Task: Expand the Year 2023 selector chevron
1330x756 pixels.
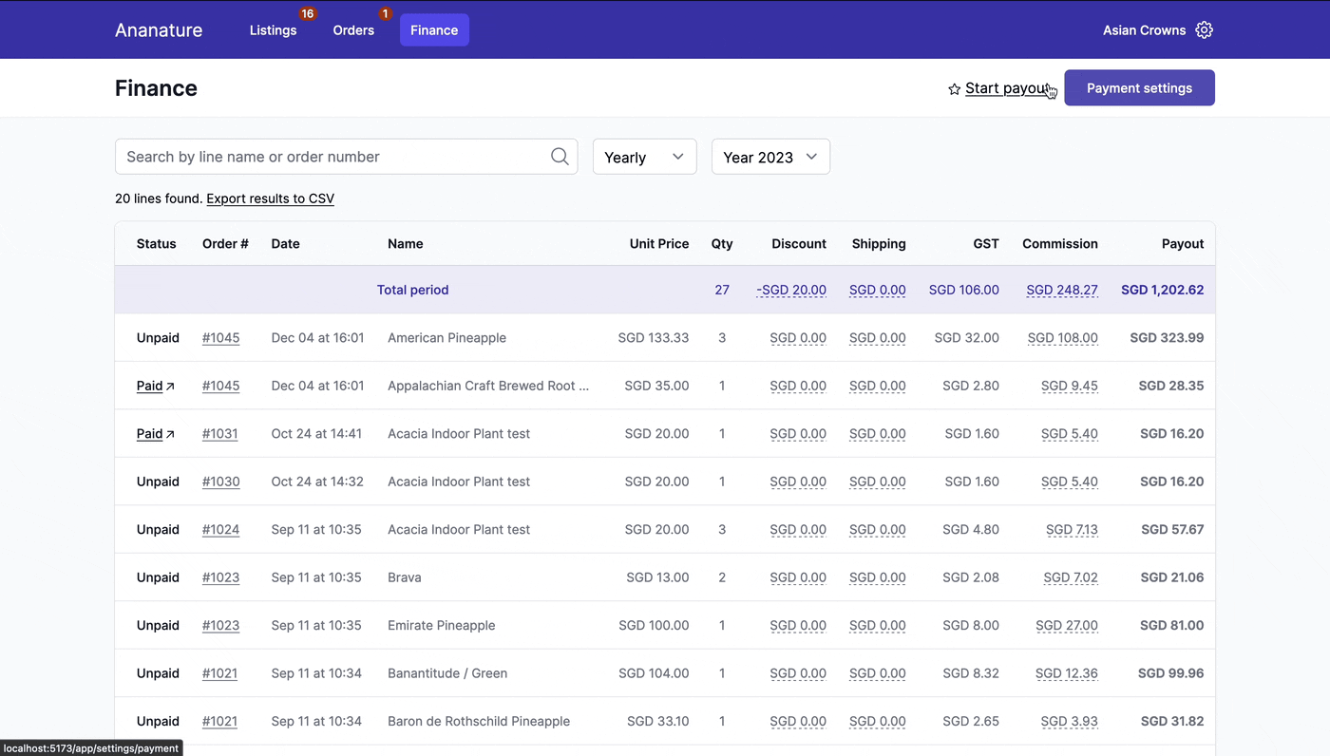Action: tap(811, 157)
